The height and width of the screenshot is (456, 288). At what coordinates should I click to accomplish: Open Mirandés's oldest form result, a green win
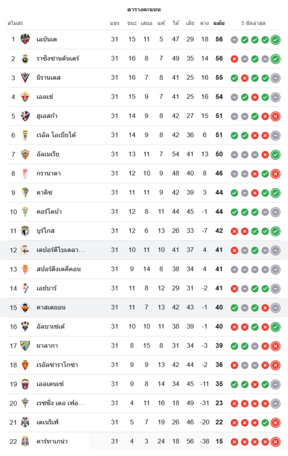click(x=234, y=78)
